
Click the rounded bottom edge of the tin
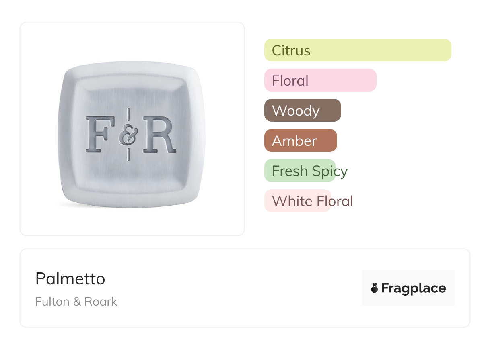(132, 205)
